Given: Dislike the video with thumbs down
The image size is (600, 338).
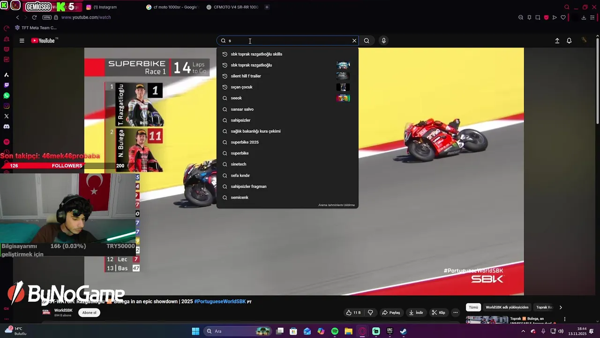Looking at the screenshot, I should [370, 313].
